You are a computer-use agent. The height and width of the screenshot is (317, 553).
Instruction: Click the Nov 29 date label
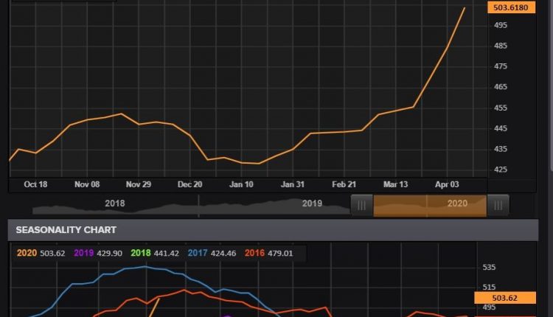pyautogui.click(x=139, y=184)
